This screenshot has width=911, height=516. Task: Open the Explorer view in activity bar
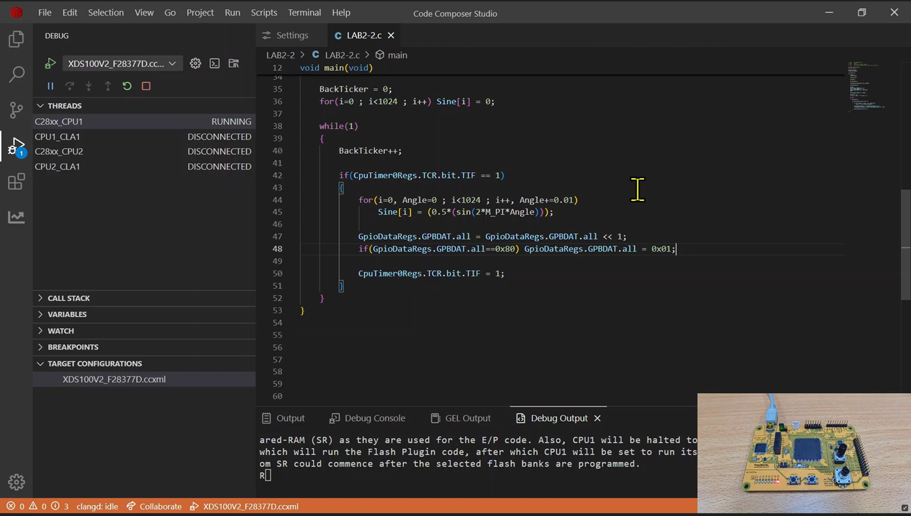click(x=16, y=40)
